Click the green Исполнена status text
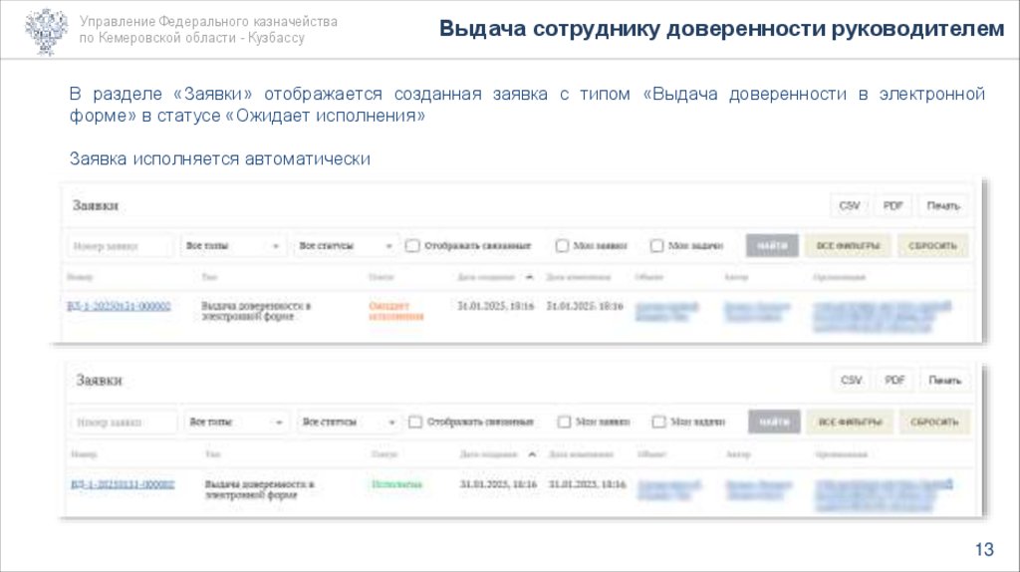Image resolution: width=1020 pixels, height=572 pixels. point(396,484)
